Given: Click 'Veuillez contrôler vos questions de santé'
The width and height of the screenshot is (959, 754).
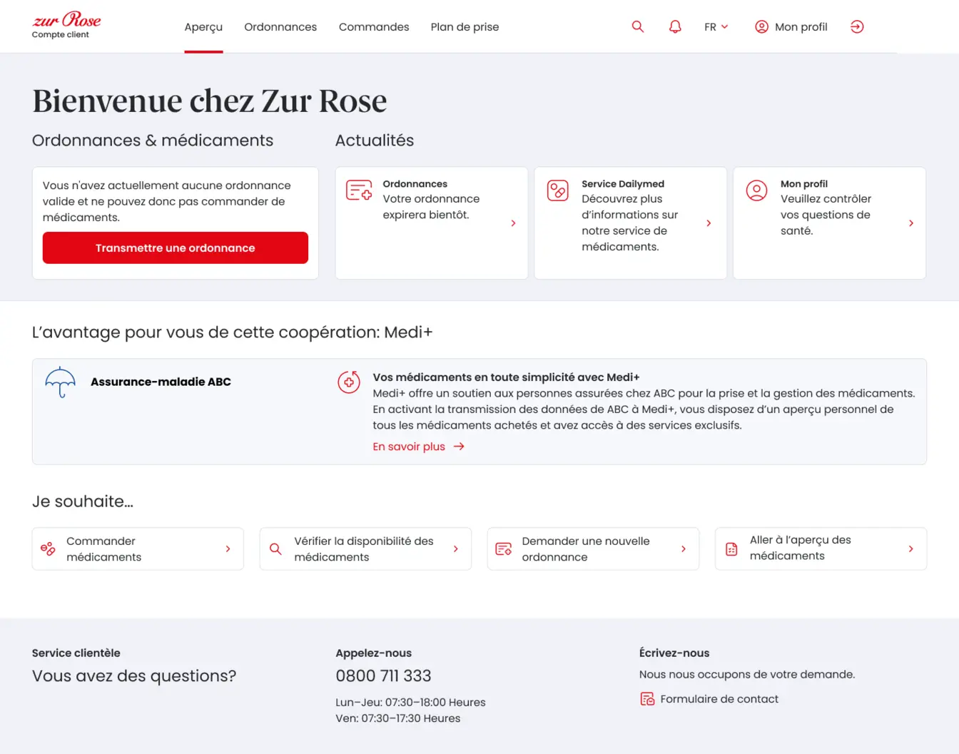Looking at the screenshot, I should click(826, 215).
